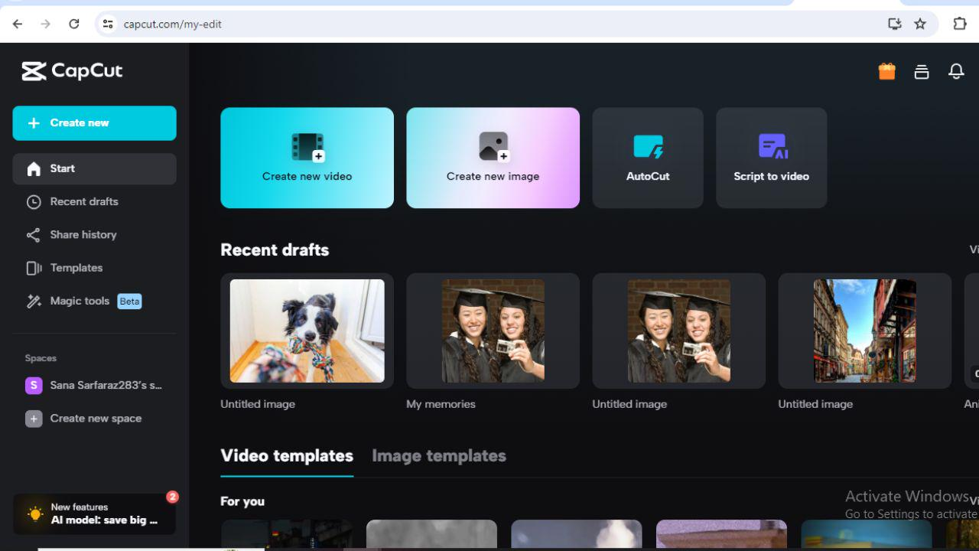
Task: Open notifications via the bell icon
Action: 956,70
